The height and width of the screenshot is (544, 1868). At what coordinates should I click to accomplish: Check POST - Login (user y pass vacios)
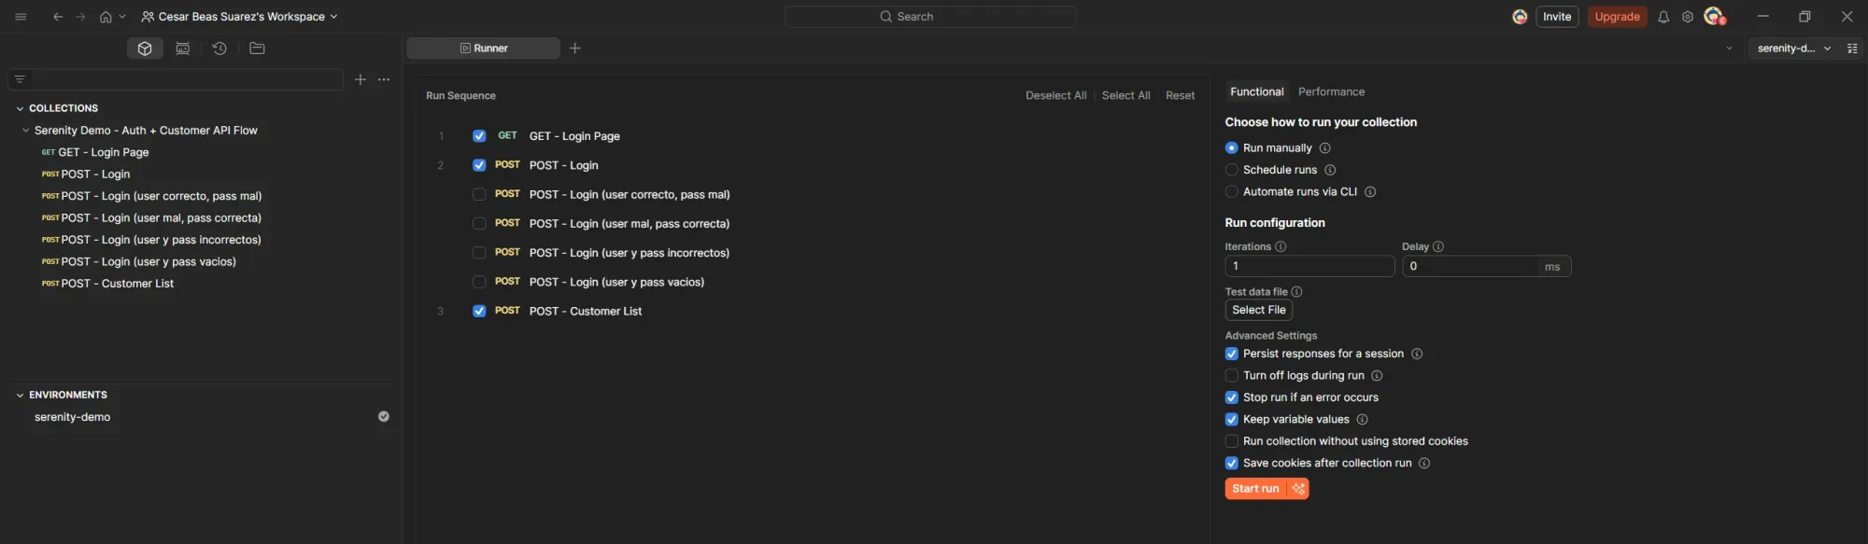(x=479, y=282)
